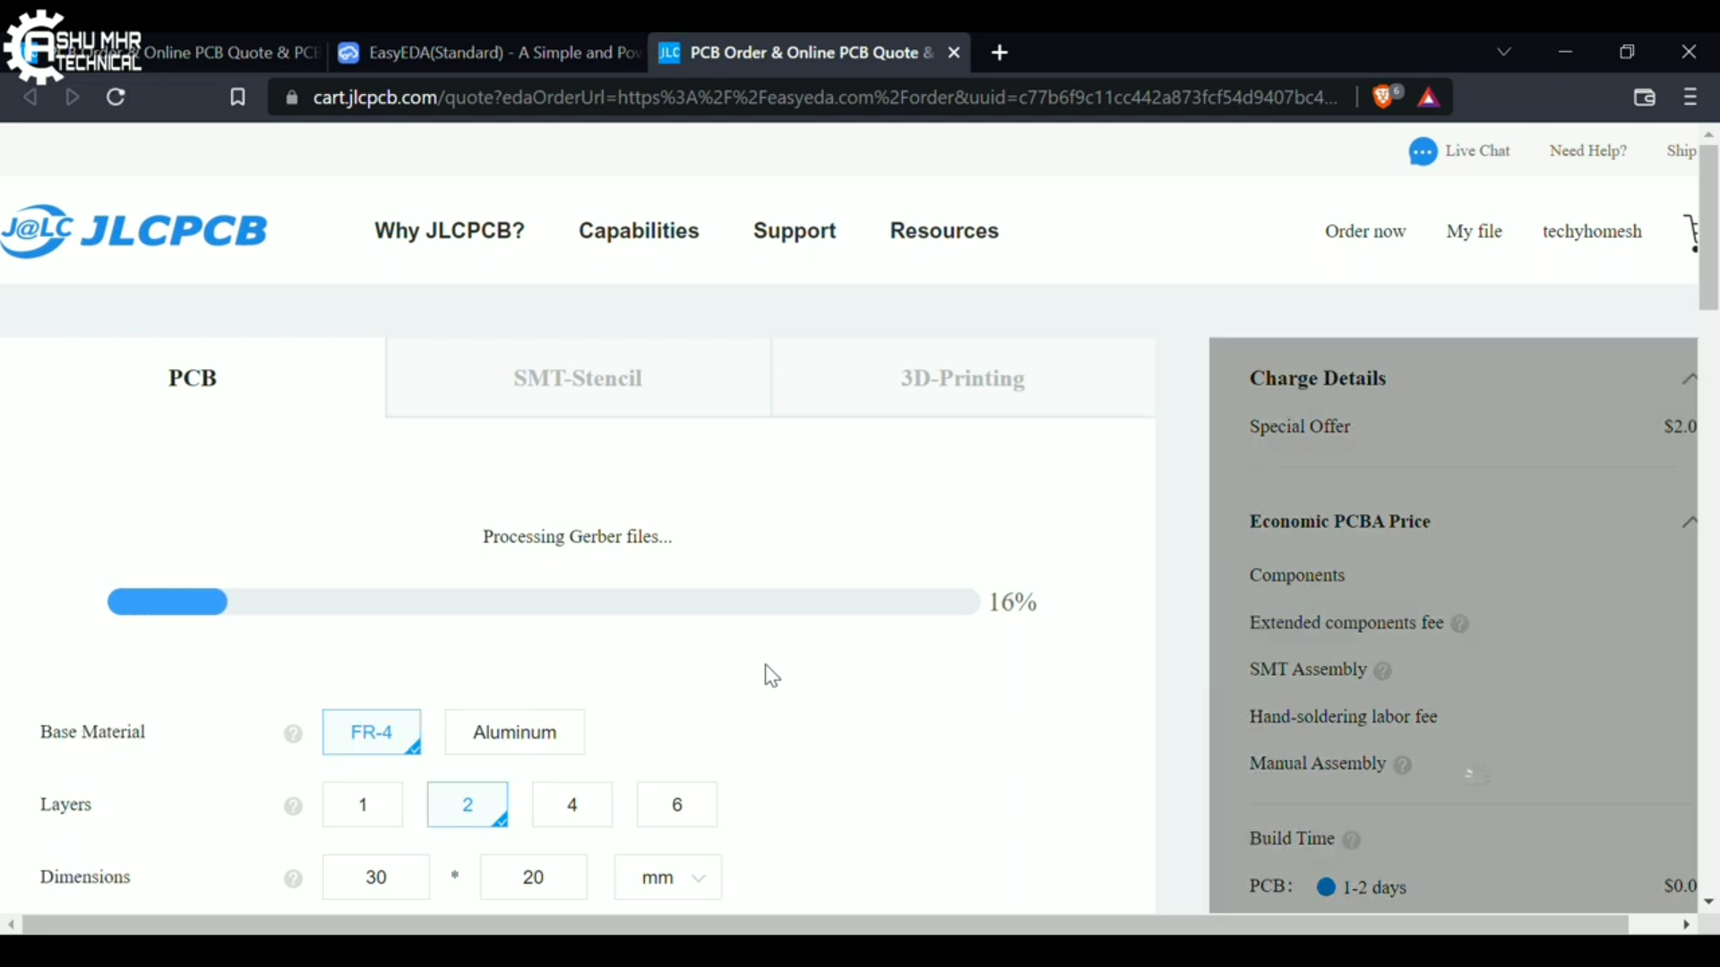Viewport: 1720px width, 967px height.
Task: Click the JLCPCB logo
Action: tap(134, 230)
